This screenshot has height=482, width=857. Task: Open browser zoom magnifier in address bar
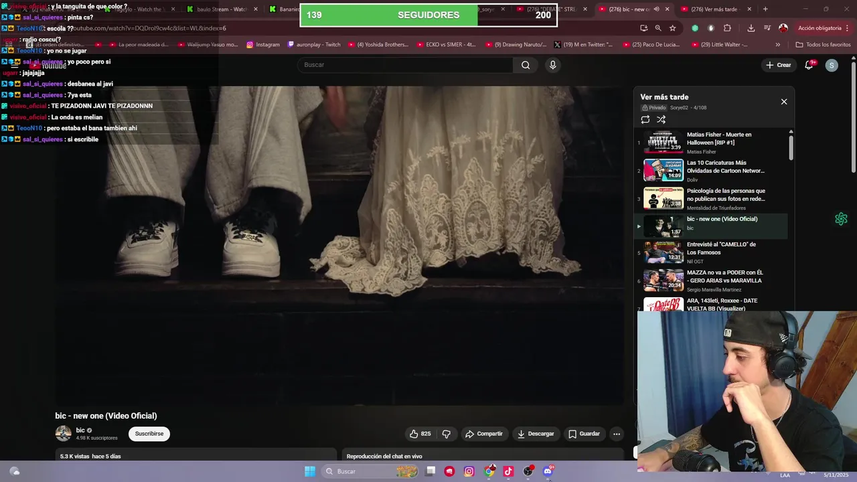pos(657,28)
